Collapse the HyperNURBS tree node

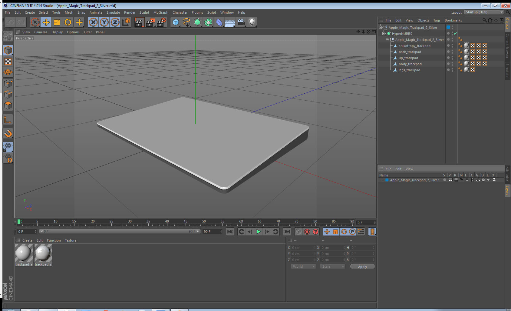(384, 33)
